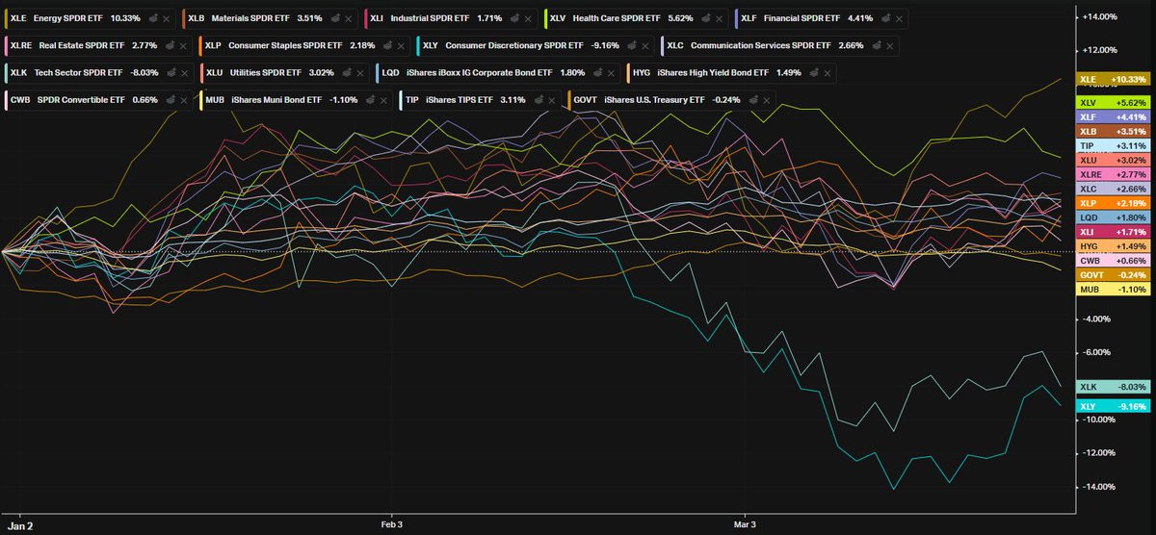Screen dimensions: 1156x535
Task: Click the LQD +1.80% price scale label
Action: pyautogui.click(x=1112, y=218)
